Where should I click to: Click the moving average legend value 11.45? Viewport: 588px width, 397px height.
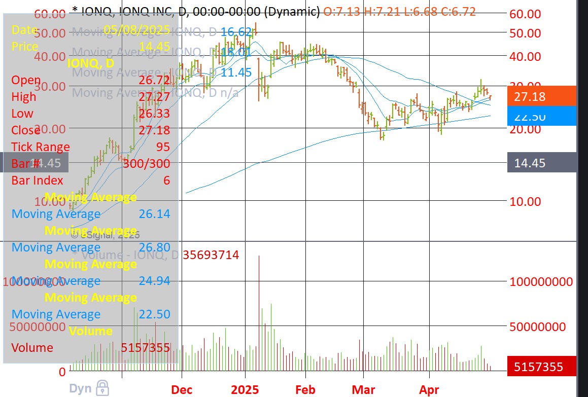(236, 72)
